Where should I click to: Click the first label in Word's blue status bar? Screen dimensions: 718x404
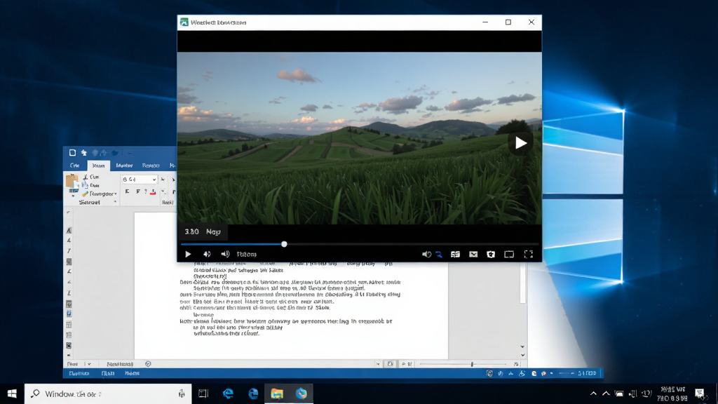pyautogui.click(x=79, y=373)
